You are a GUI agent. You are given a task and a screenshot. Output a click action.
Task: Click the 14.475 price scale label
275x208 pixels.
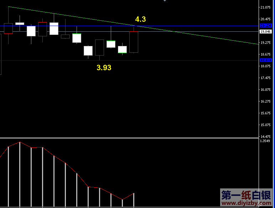point(265,137)
